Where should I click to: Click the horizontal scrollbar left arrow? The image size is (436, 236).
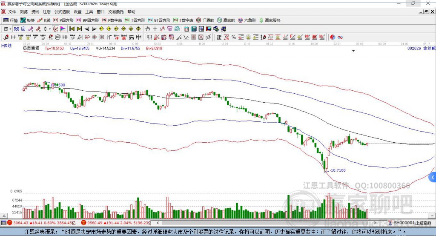click(158, 223)
